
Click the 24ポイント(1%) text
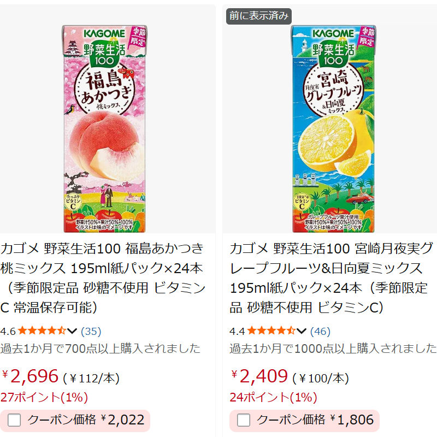point(273,397)
